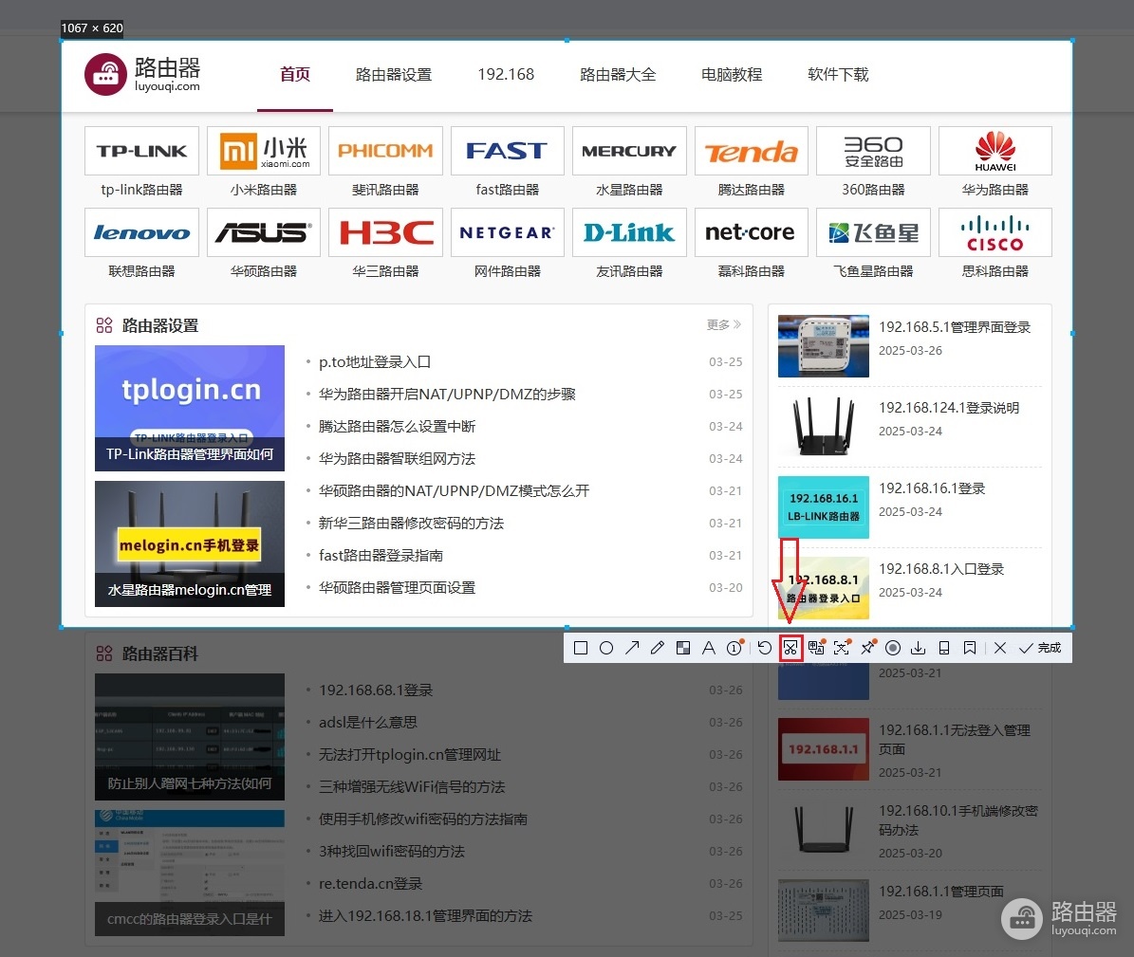Screen dimensions: 1134x957
Task: Open article 三种增强无线WiFi信号的方法
Action: point(412,786)
